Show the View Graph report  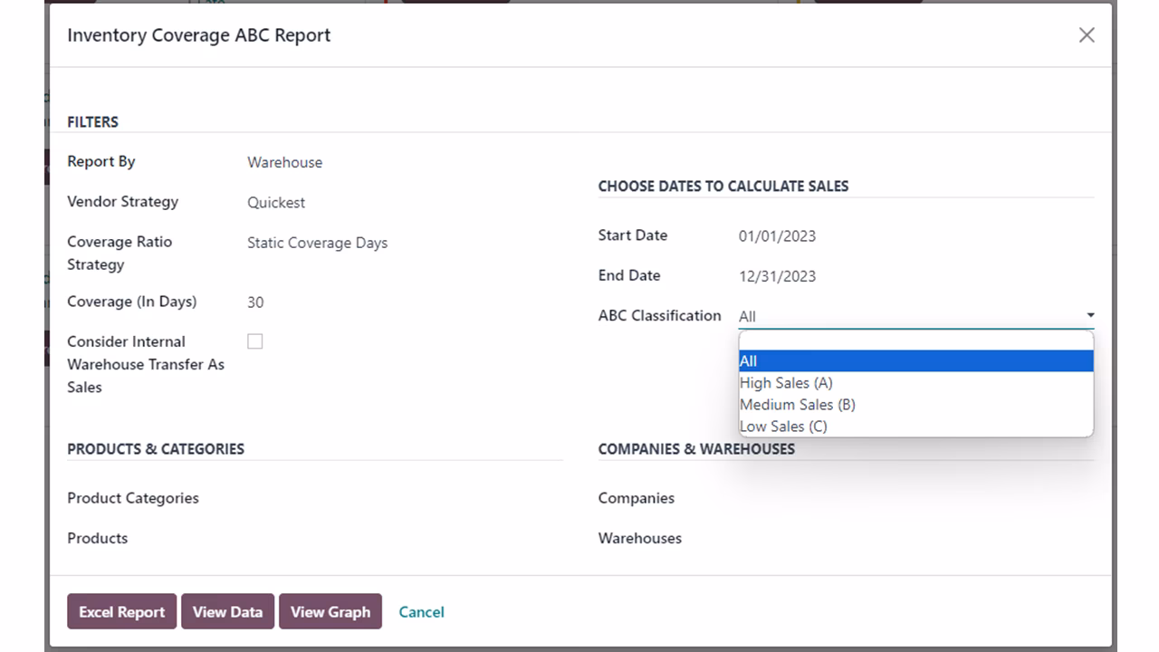(330, 611)
